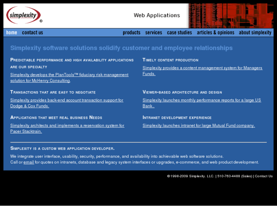Click the Applications that meet real business needs heading
Image resolution: width=277 pixels, height=208 pixels.
pos(56,118)
